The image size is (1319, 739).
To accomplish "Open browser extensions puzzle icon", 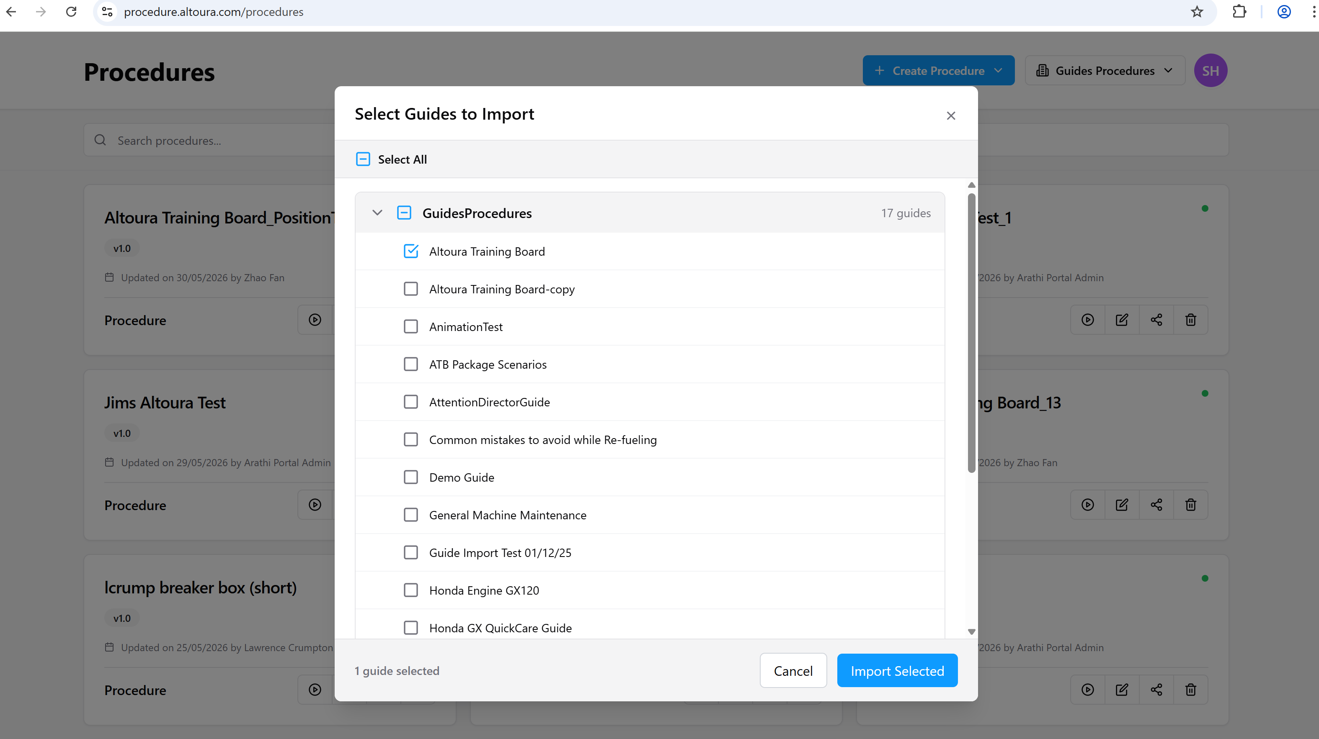I will (x=1239, y=12).
